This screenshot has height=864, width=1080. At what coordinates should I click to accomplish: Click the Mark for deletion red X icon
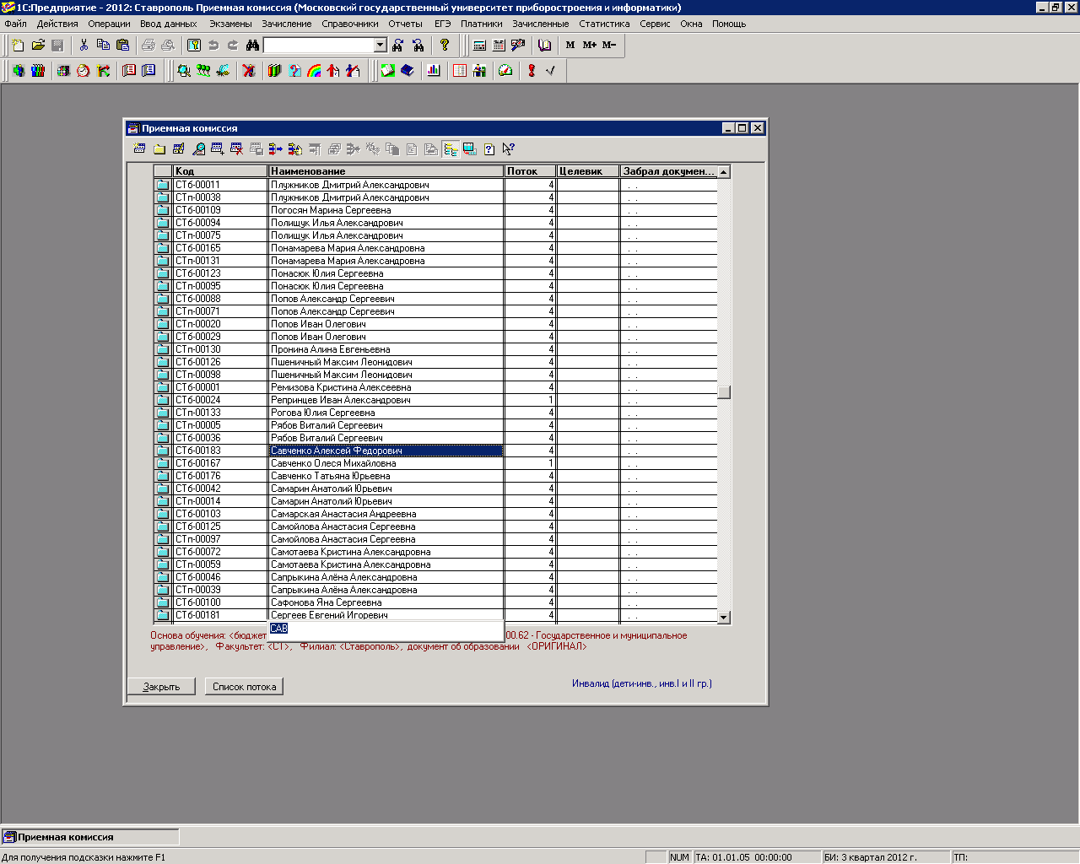236,149
